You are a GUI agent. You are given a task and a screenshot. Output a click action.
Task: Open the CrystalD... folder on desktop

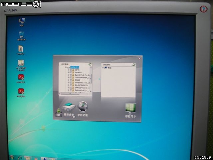pyautogui.click(x=21, y=49)
